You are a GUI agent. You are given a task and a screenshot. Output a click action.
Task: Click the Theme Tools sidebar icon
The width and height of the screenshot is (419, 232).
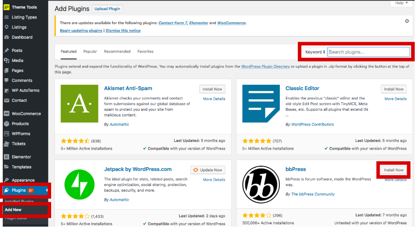(7, 7)
